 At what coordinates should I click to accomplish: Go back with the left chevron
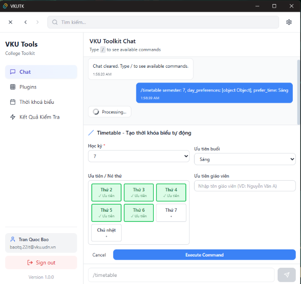(x=25, y=22)
